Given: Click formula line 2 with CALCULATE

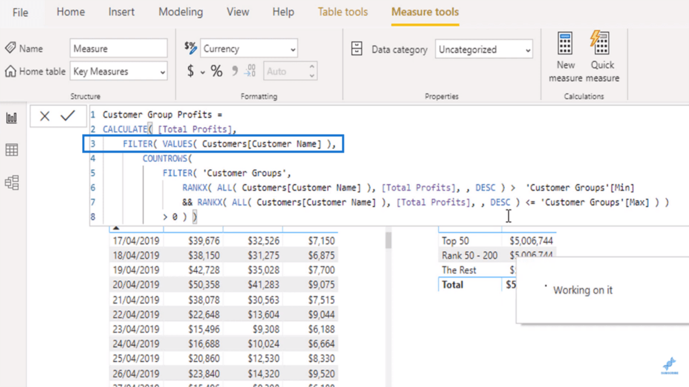Looking at the screenshot, I should coord(170,129).
